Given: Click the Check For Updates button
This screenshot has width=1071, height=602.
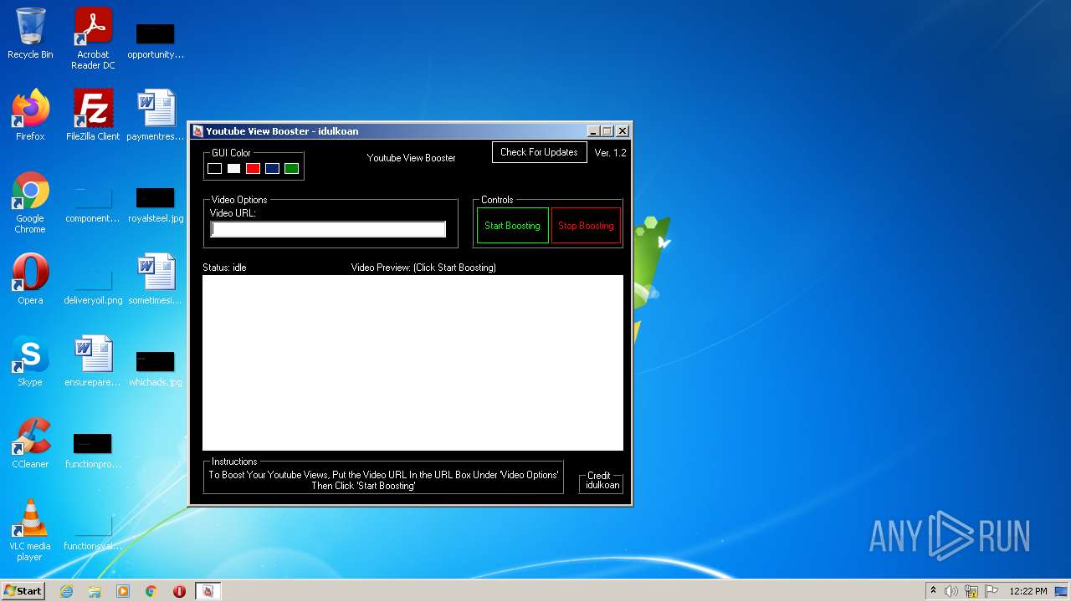Looking at the screenshot, I should (x=540, y=152).
